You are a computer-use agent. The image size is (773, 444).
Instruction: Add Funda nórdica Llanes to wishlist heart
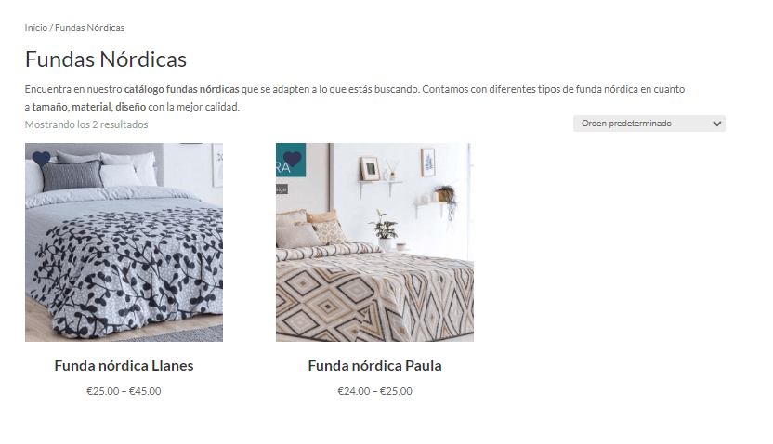pyautogui.click(x=42, y=159)
